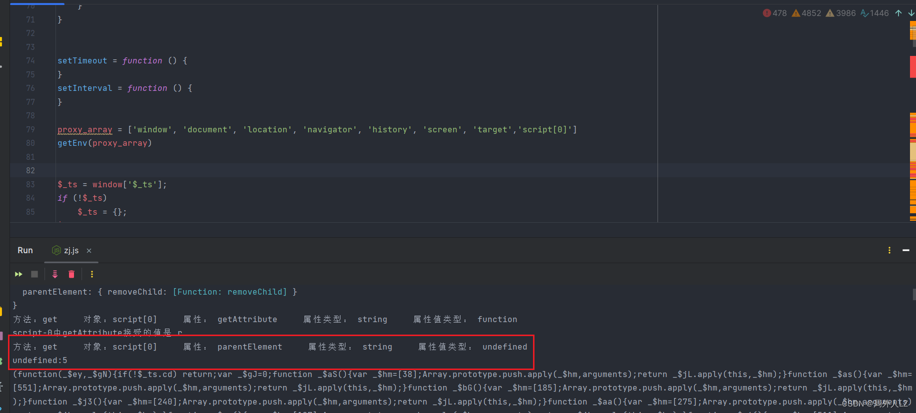Click the undefined:5 console output line

[40, 361]
